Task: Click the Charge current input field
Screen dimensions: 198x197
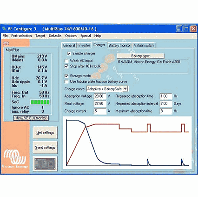Action: (100, 111)
